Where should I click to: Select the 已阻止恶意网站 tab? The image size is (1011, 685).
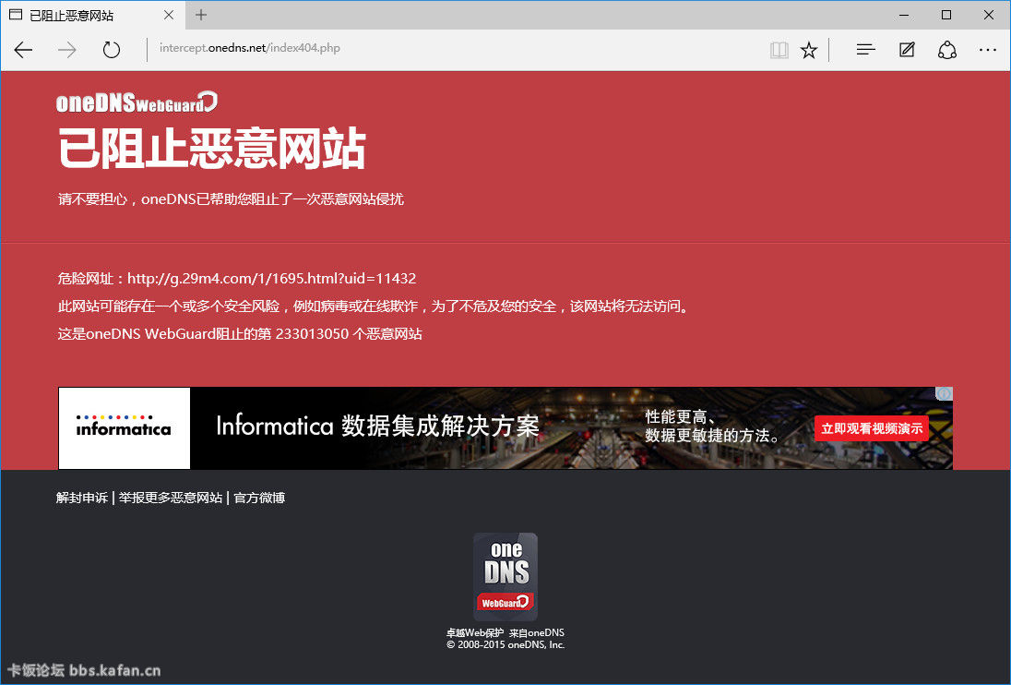93,15
